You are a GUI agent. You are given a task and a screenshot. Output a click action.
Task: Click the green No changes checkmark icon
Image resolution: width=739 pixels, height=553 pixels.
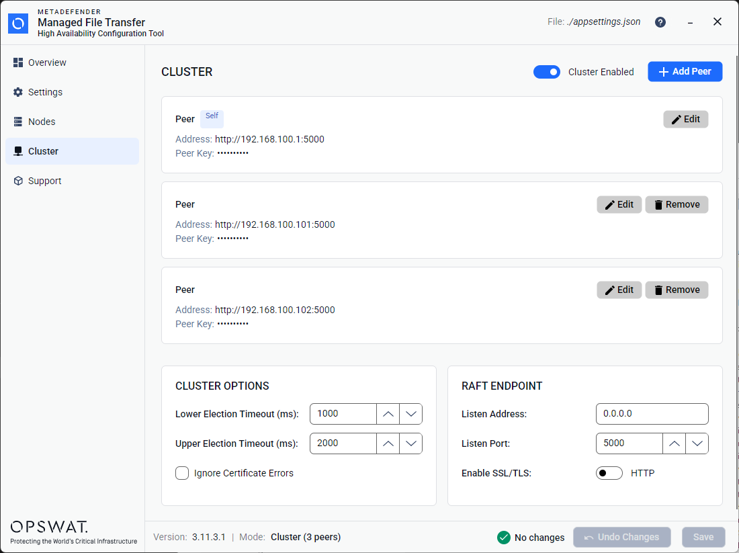[504, 538]
